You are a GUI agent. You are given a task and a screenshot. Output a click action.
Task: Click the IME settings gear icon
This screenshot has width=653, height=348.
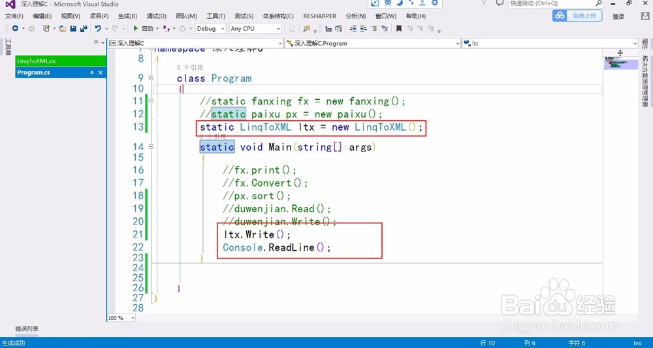click(435, 3)
